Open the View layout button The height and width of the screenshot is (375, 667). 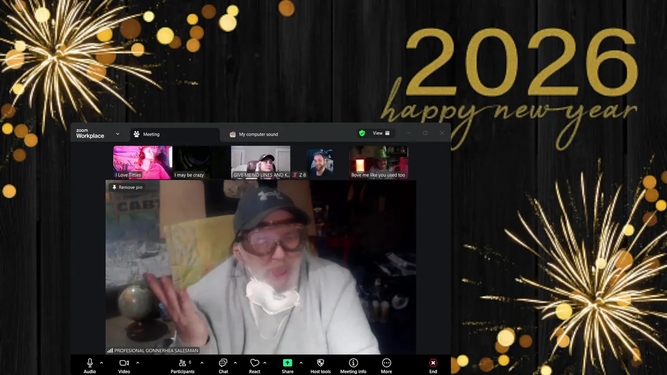tap(381, 133)
